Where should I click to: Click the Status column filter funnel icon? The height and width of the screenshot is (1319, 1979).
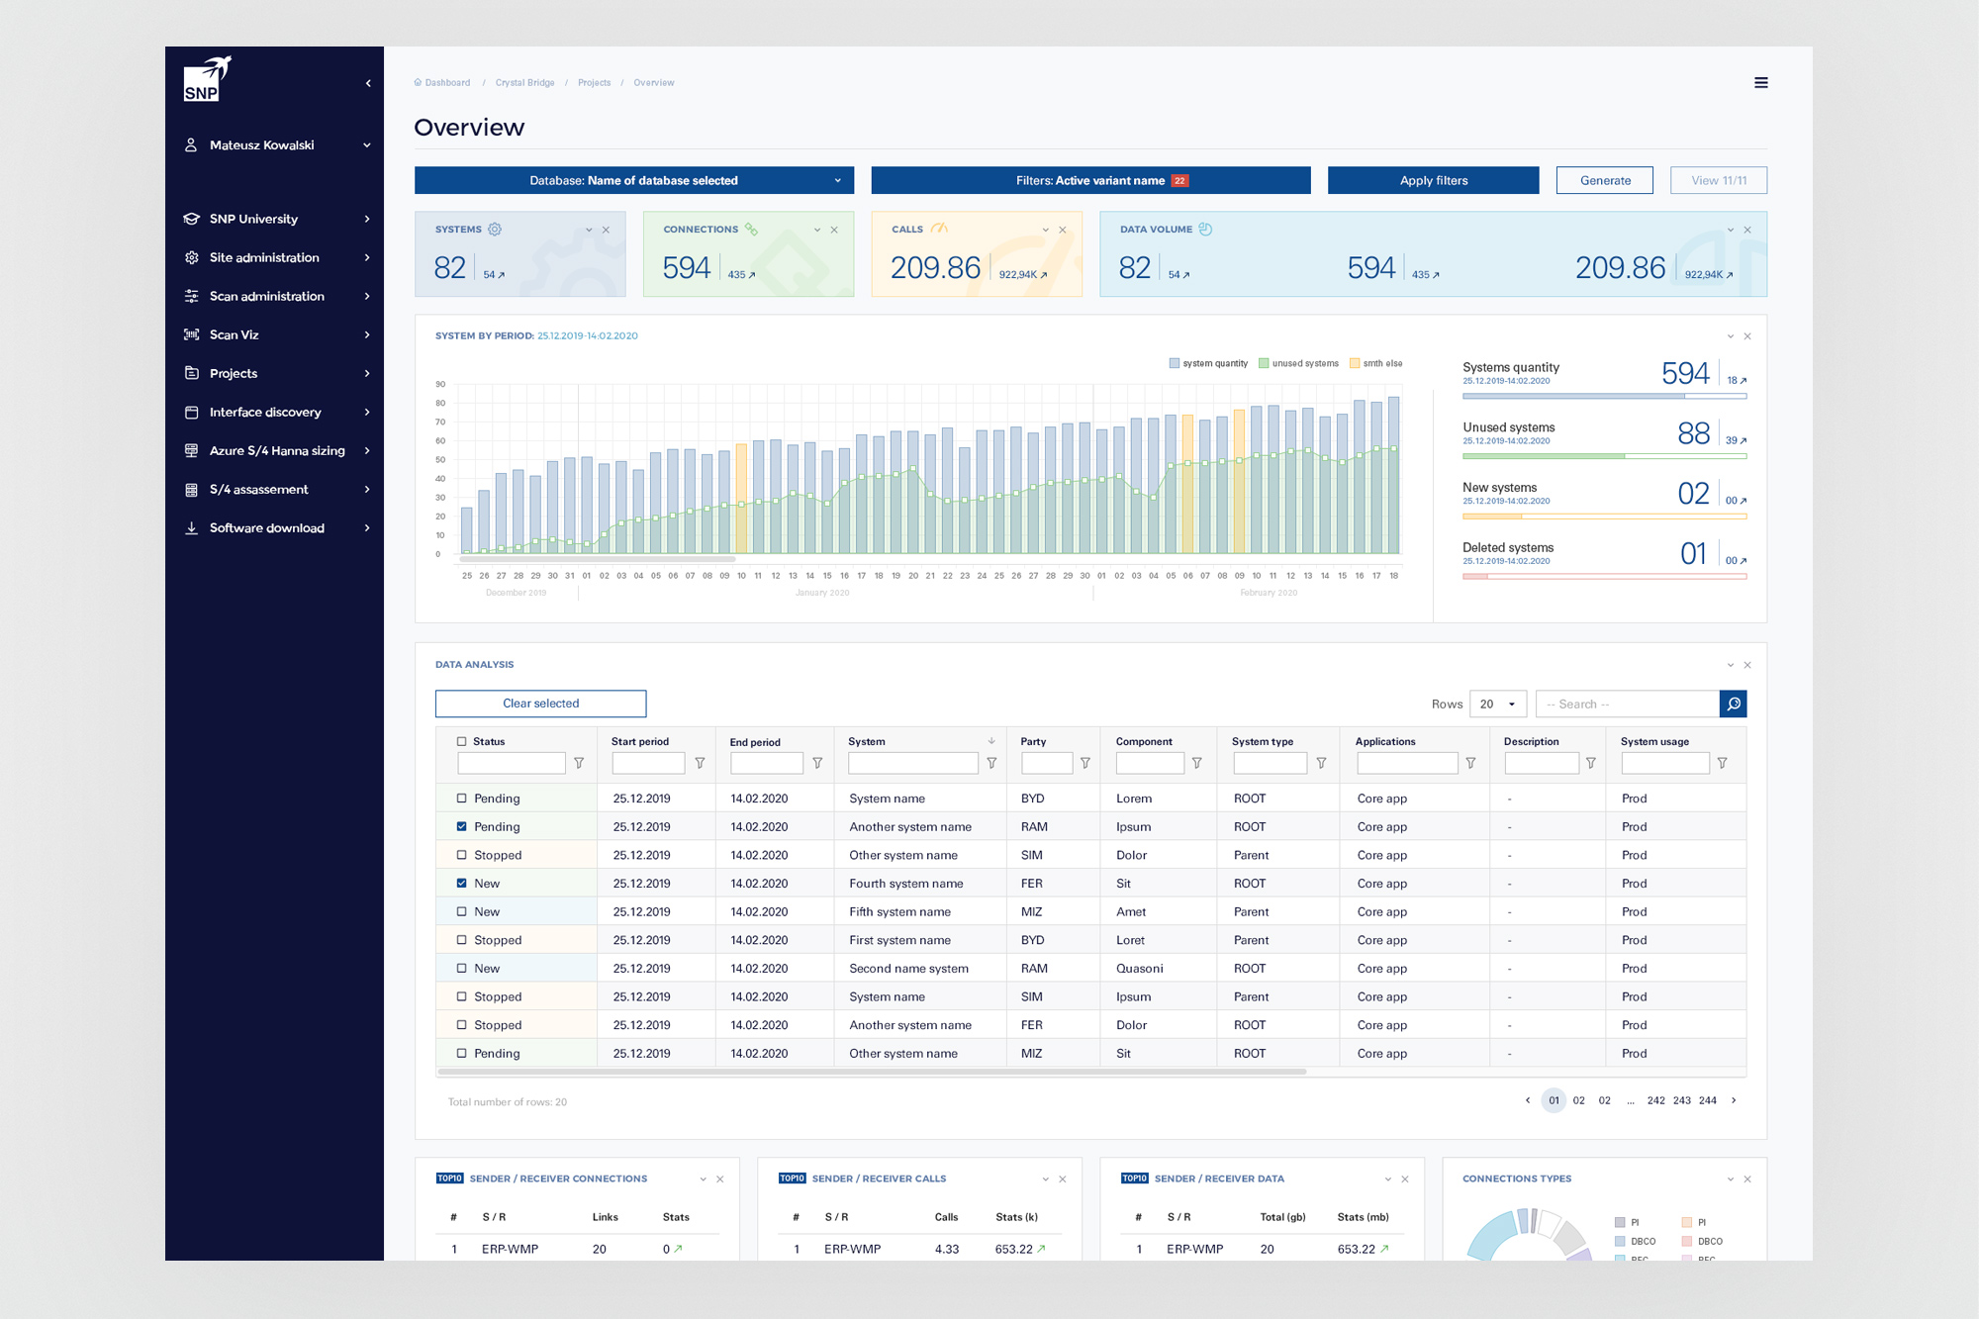point(579,763)
